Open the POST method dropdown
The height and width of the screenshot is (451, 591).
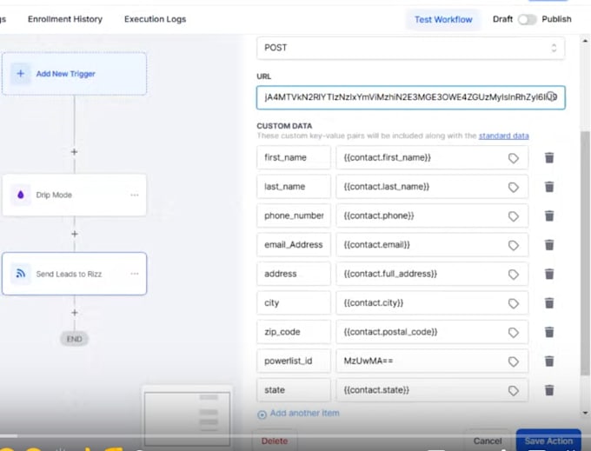pyautogui.click(x=410, y=48)
